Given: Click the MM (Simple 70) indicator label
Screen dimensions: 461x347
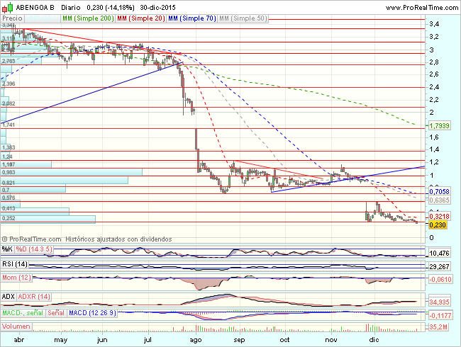Looking at the screenshot, I should pyautogui.click(x=192, y=18).
